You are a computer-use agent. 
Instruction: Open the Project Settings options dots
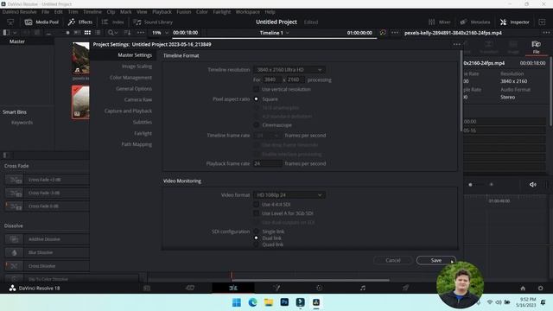[457, 44]
